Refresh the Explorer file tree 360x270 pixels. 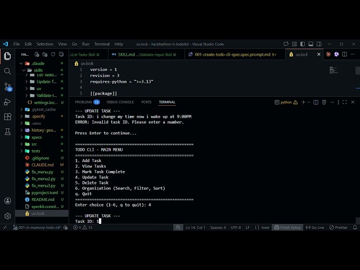[53, 55]
